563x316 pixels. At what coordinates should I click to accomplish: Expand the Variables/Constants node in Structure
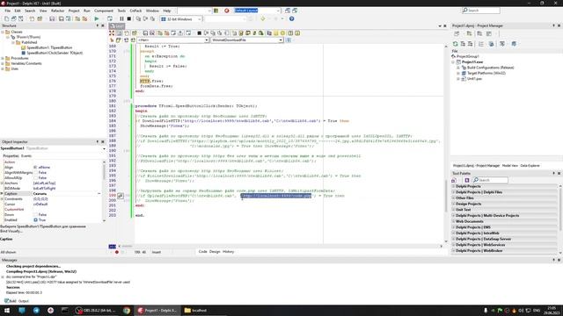(x=3, y=63)
